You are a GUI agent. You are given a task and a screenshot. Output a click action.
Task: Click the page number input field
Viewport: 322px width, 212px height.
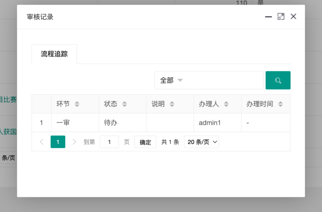109,142
